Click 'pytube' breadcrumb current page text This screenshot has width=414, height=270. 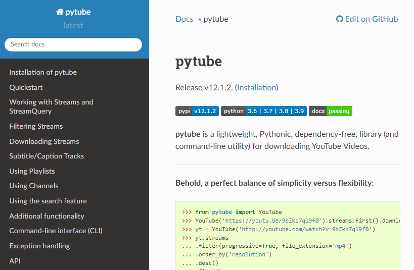[216, 19]
